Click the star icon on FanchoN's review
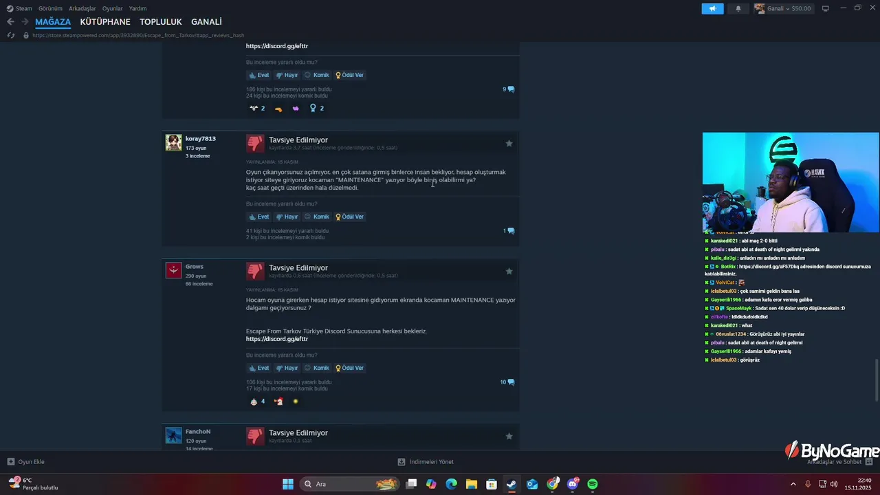 click(x=509, y=437)
